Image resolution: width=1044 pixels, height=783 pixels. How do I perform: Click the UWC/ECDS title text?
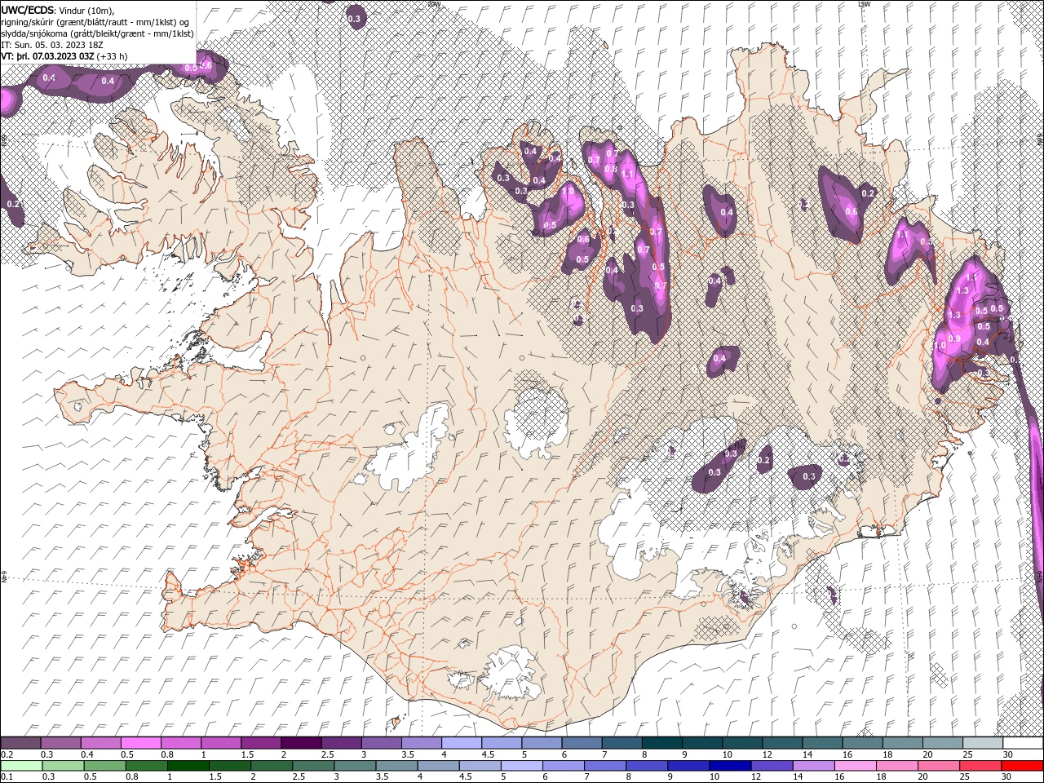point(28,9)
